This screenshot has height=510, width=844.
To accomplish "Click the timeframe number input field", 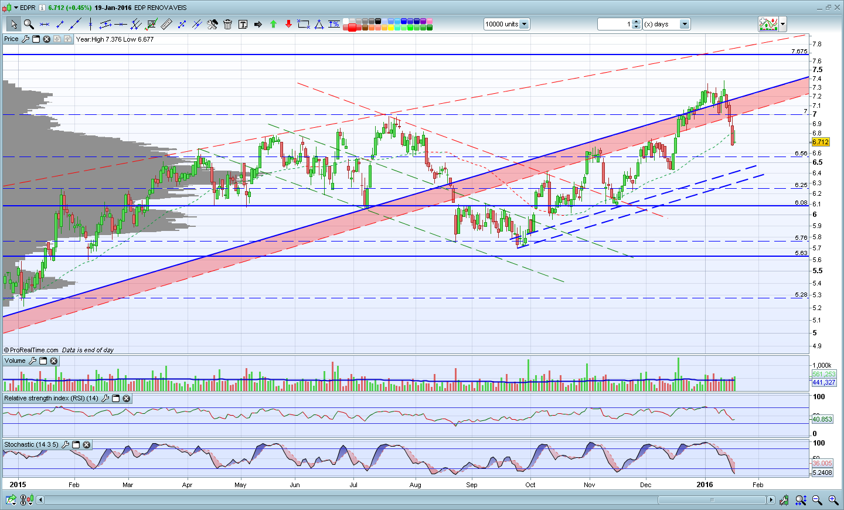I will 615,24.
